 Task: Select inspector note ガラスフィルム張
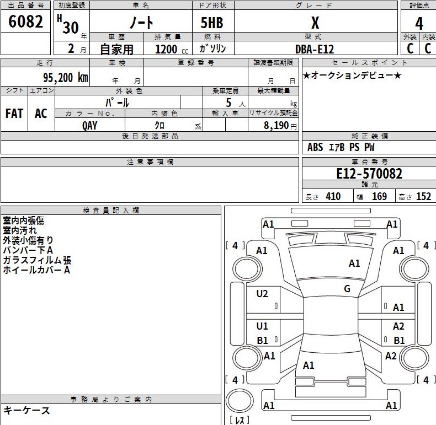[x=37, y=260]
